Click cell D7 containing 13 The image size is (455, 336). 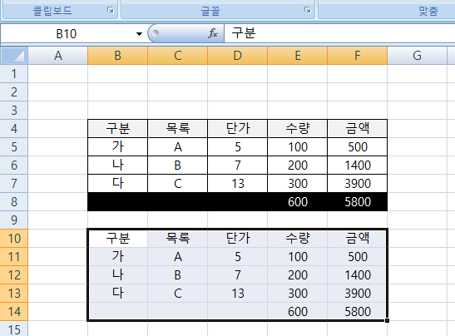(238, 183)
